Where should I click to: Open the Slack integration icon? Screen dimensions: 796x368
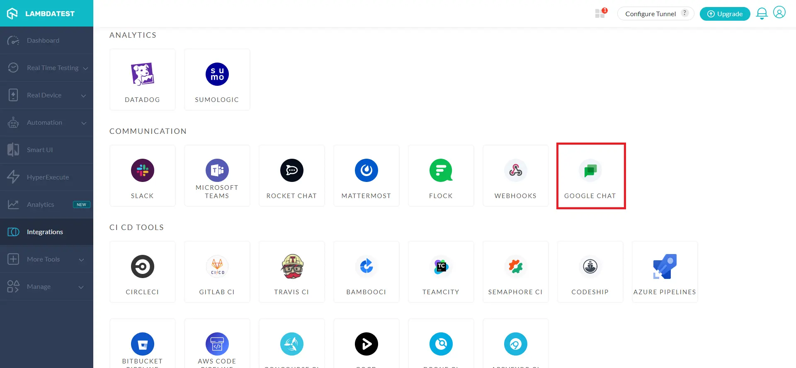[142, 170]
